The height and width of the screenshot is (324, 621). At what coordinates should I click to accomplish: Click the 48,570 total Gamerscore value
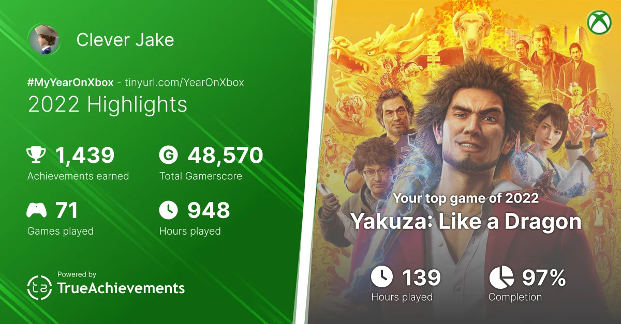pos(225,155)
